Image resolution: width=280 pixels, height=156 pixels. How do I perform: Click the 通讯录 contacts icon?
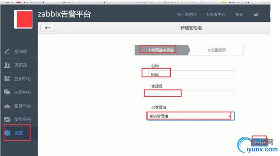pyautogui.click(x=7, y=65)
